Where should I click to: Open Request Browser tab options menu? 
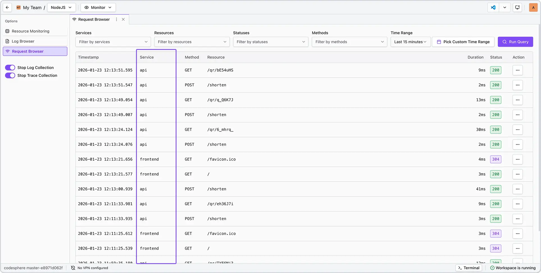[116, 19]
